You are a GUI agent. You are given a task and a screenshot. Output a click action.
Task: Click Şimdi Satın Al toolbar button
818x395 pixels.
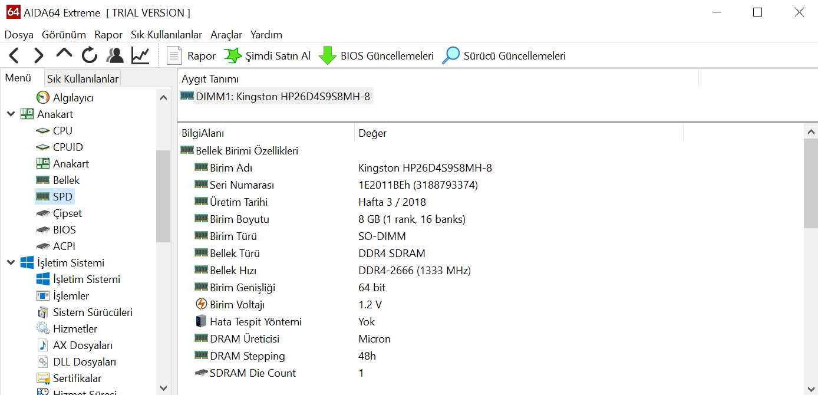(267, 56)
